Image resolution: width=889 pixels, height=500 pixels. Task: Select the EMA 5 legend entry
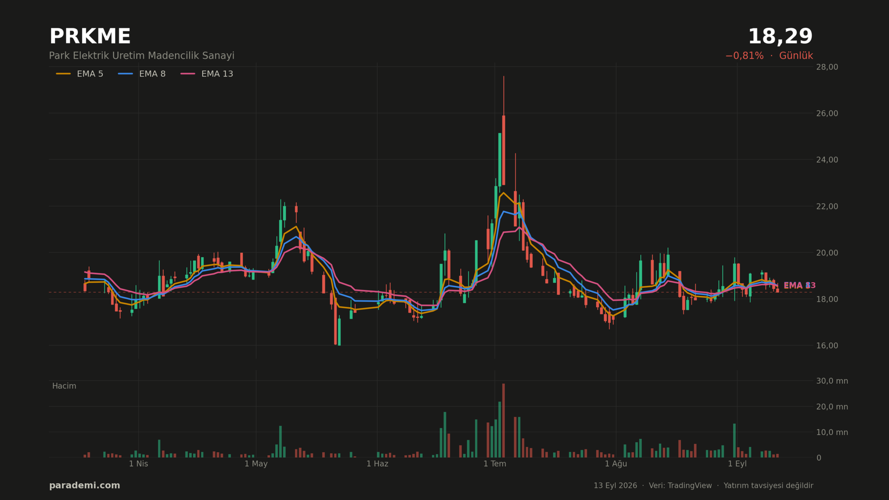coord(79,74)
